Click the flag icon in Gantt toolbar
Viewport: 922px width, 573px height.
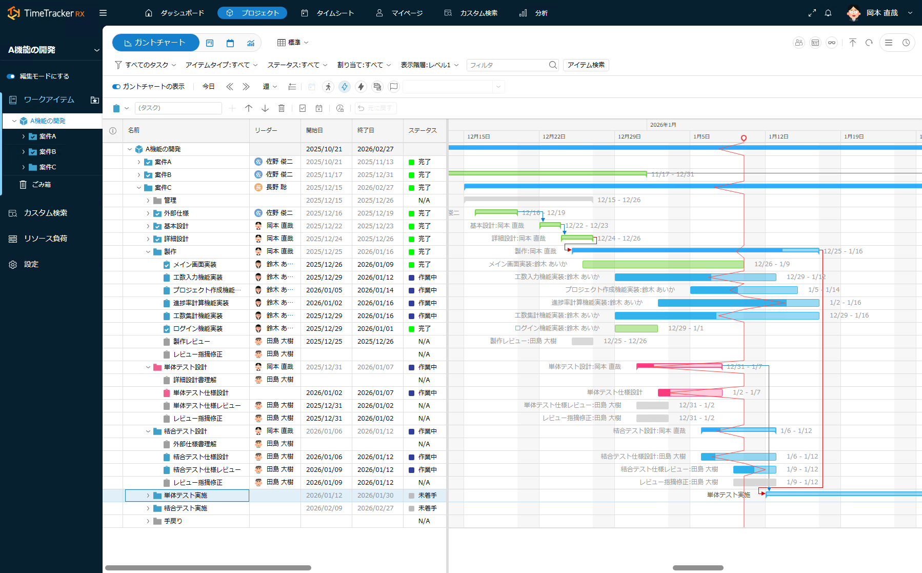(394, 87)
